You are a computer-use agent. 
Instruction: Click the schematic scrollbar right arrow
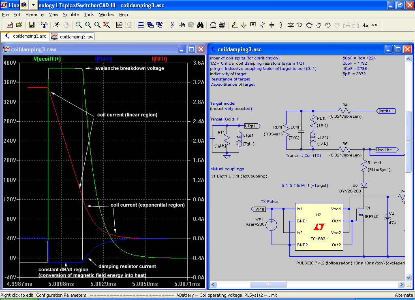(x=402, y=284)
